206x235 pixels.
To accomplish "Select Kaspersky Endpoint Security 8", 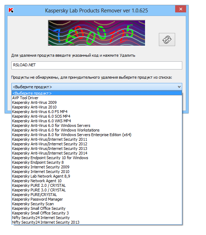I will (97, 162).
